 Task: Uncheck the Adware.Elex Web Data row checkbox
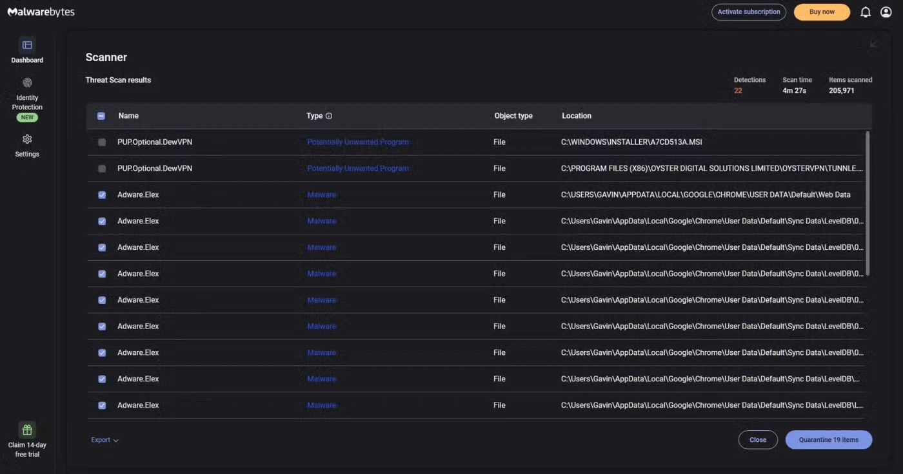tap(102, 195)
